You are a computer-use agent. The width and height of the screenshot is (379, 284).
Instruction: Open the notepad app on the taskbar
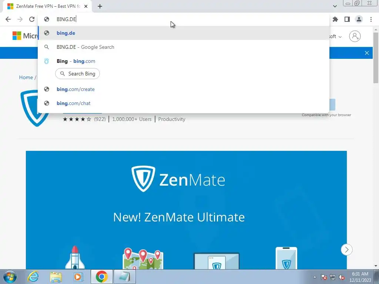click(x=124, y=277)
